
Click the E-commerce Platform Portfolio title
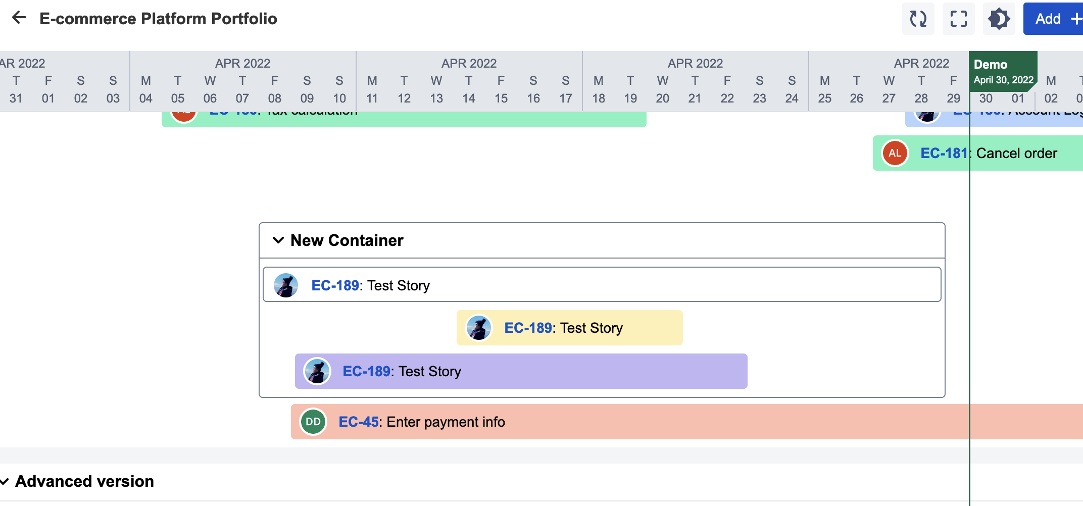[158, 19]
